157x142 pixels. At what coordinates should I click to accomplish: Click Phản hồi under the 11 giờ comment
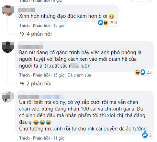click(x=41, y=138)
